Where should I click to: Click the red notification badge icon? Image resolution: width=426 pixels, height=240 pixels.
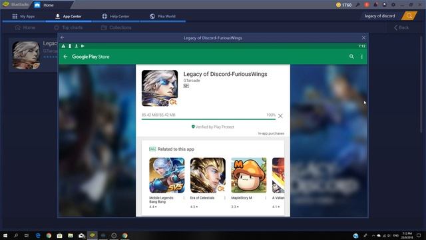click(x=367, y=5)
